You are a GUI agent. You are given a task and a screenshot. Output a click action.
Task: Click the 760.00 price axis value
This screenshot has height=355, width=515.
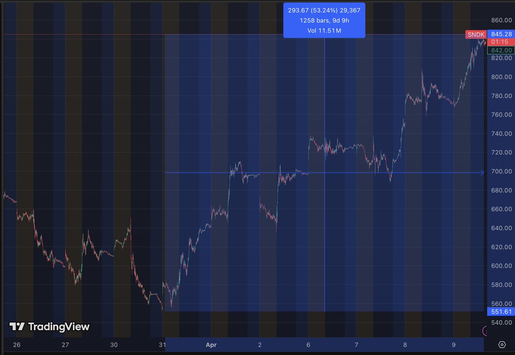tap(501, 115)
